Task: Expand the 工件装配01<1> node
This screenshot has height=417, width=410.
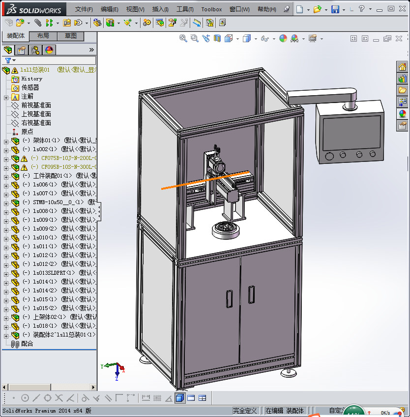Action: (x=6, y=178)
